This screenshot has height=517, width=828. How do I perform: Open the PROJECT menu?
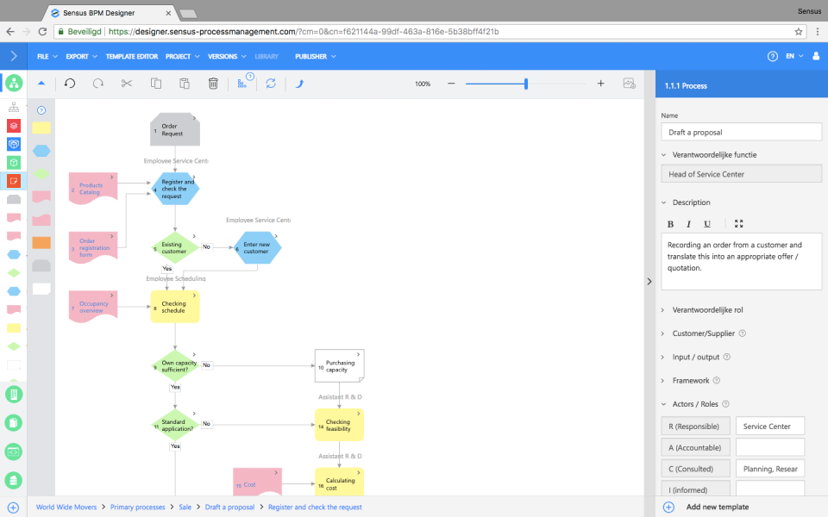[182, 57]
